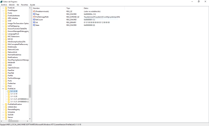Image resolution: width=209 pixels, height=126 pixels.
Task: Click the folder icon of S-1-5-19 key
Action: 9,94
